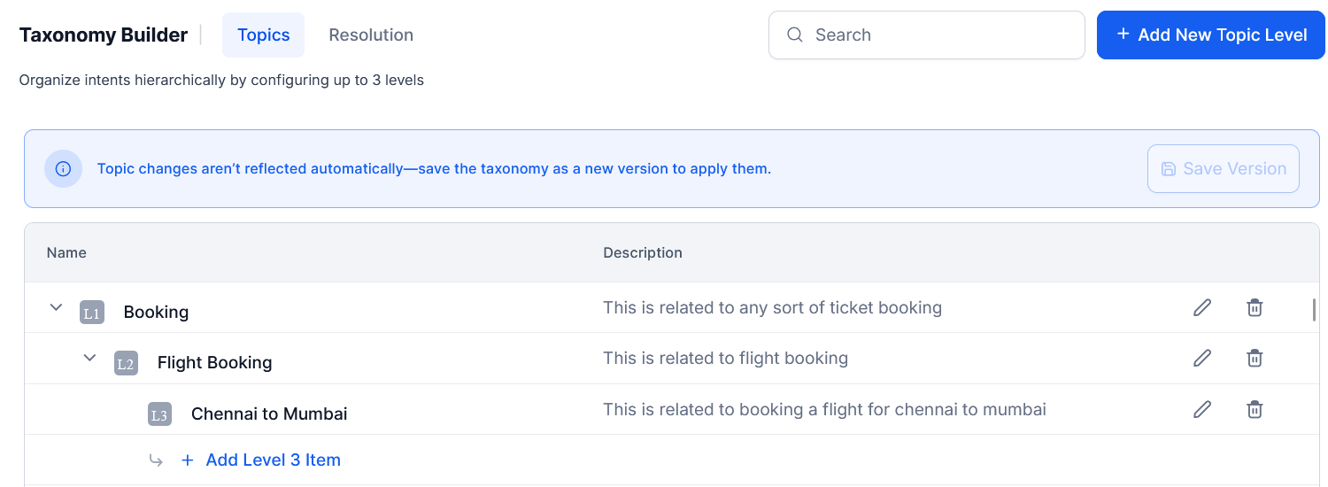Edit the Chennai to Mumbai item

[1201, 409]
